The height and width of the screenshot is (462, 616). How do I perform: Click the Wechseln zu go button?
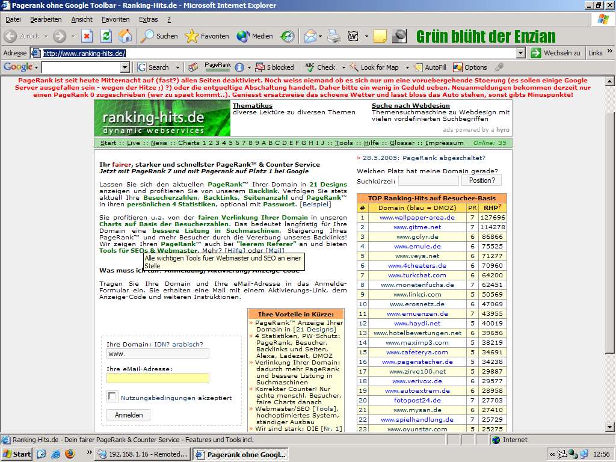pyautogui.click(x=555, y=53)
